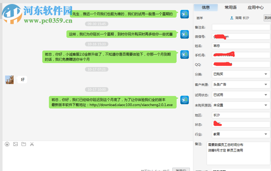Click the sender avatar beside the 小诚客服2.0 upgrade message
Viewport: 271px width, 171px height.
click(184, 54)
